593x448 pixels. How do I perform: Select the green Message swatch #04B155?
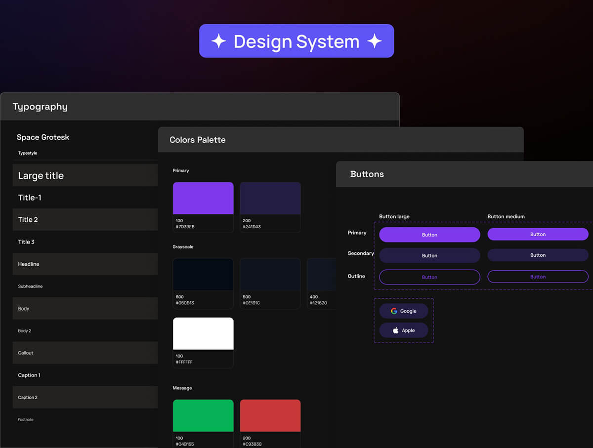[203, 415]
